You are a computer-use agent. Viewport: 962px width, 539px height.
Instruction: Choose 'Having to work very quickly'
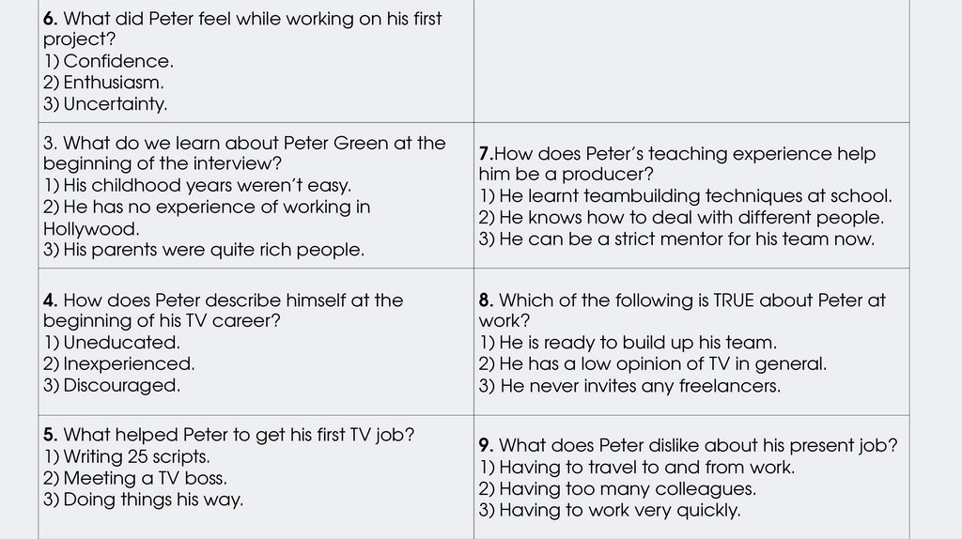coord(610,510)
